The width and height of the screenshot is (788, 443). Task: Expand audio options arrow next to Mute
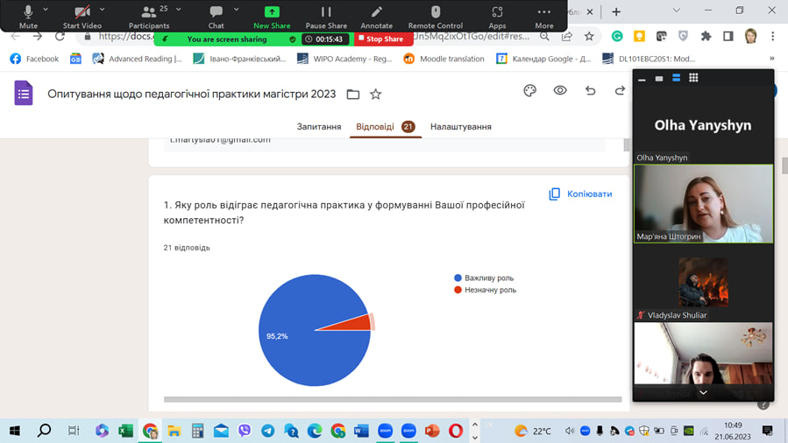46,9
